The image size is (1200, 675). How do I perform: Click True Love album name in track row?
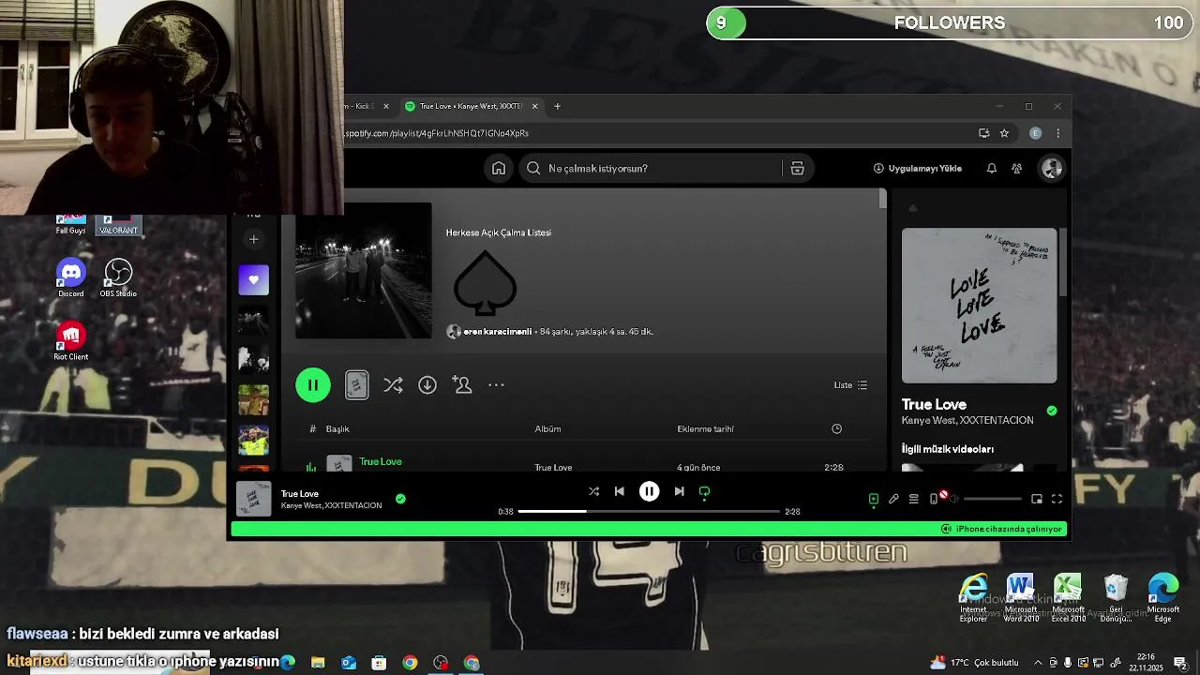tap(553, 467)
